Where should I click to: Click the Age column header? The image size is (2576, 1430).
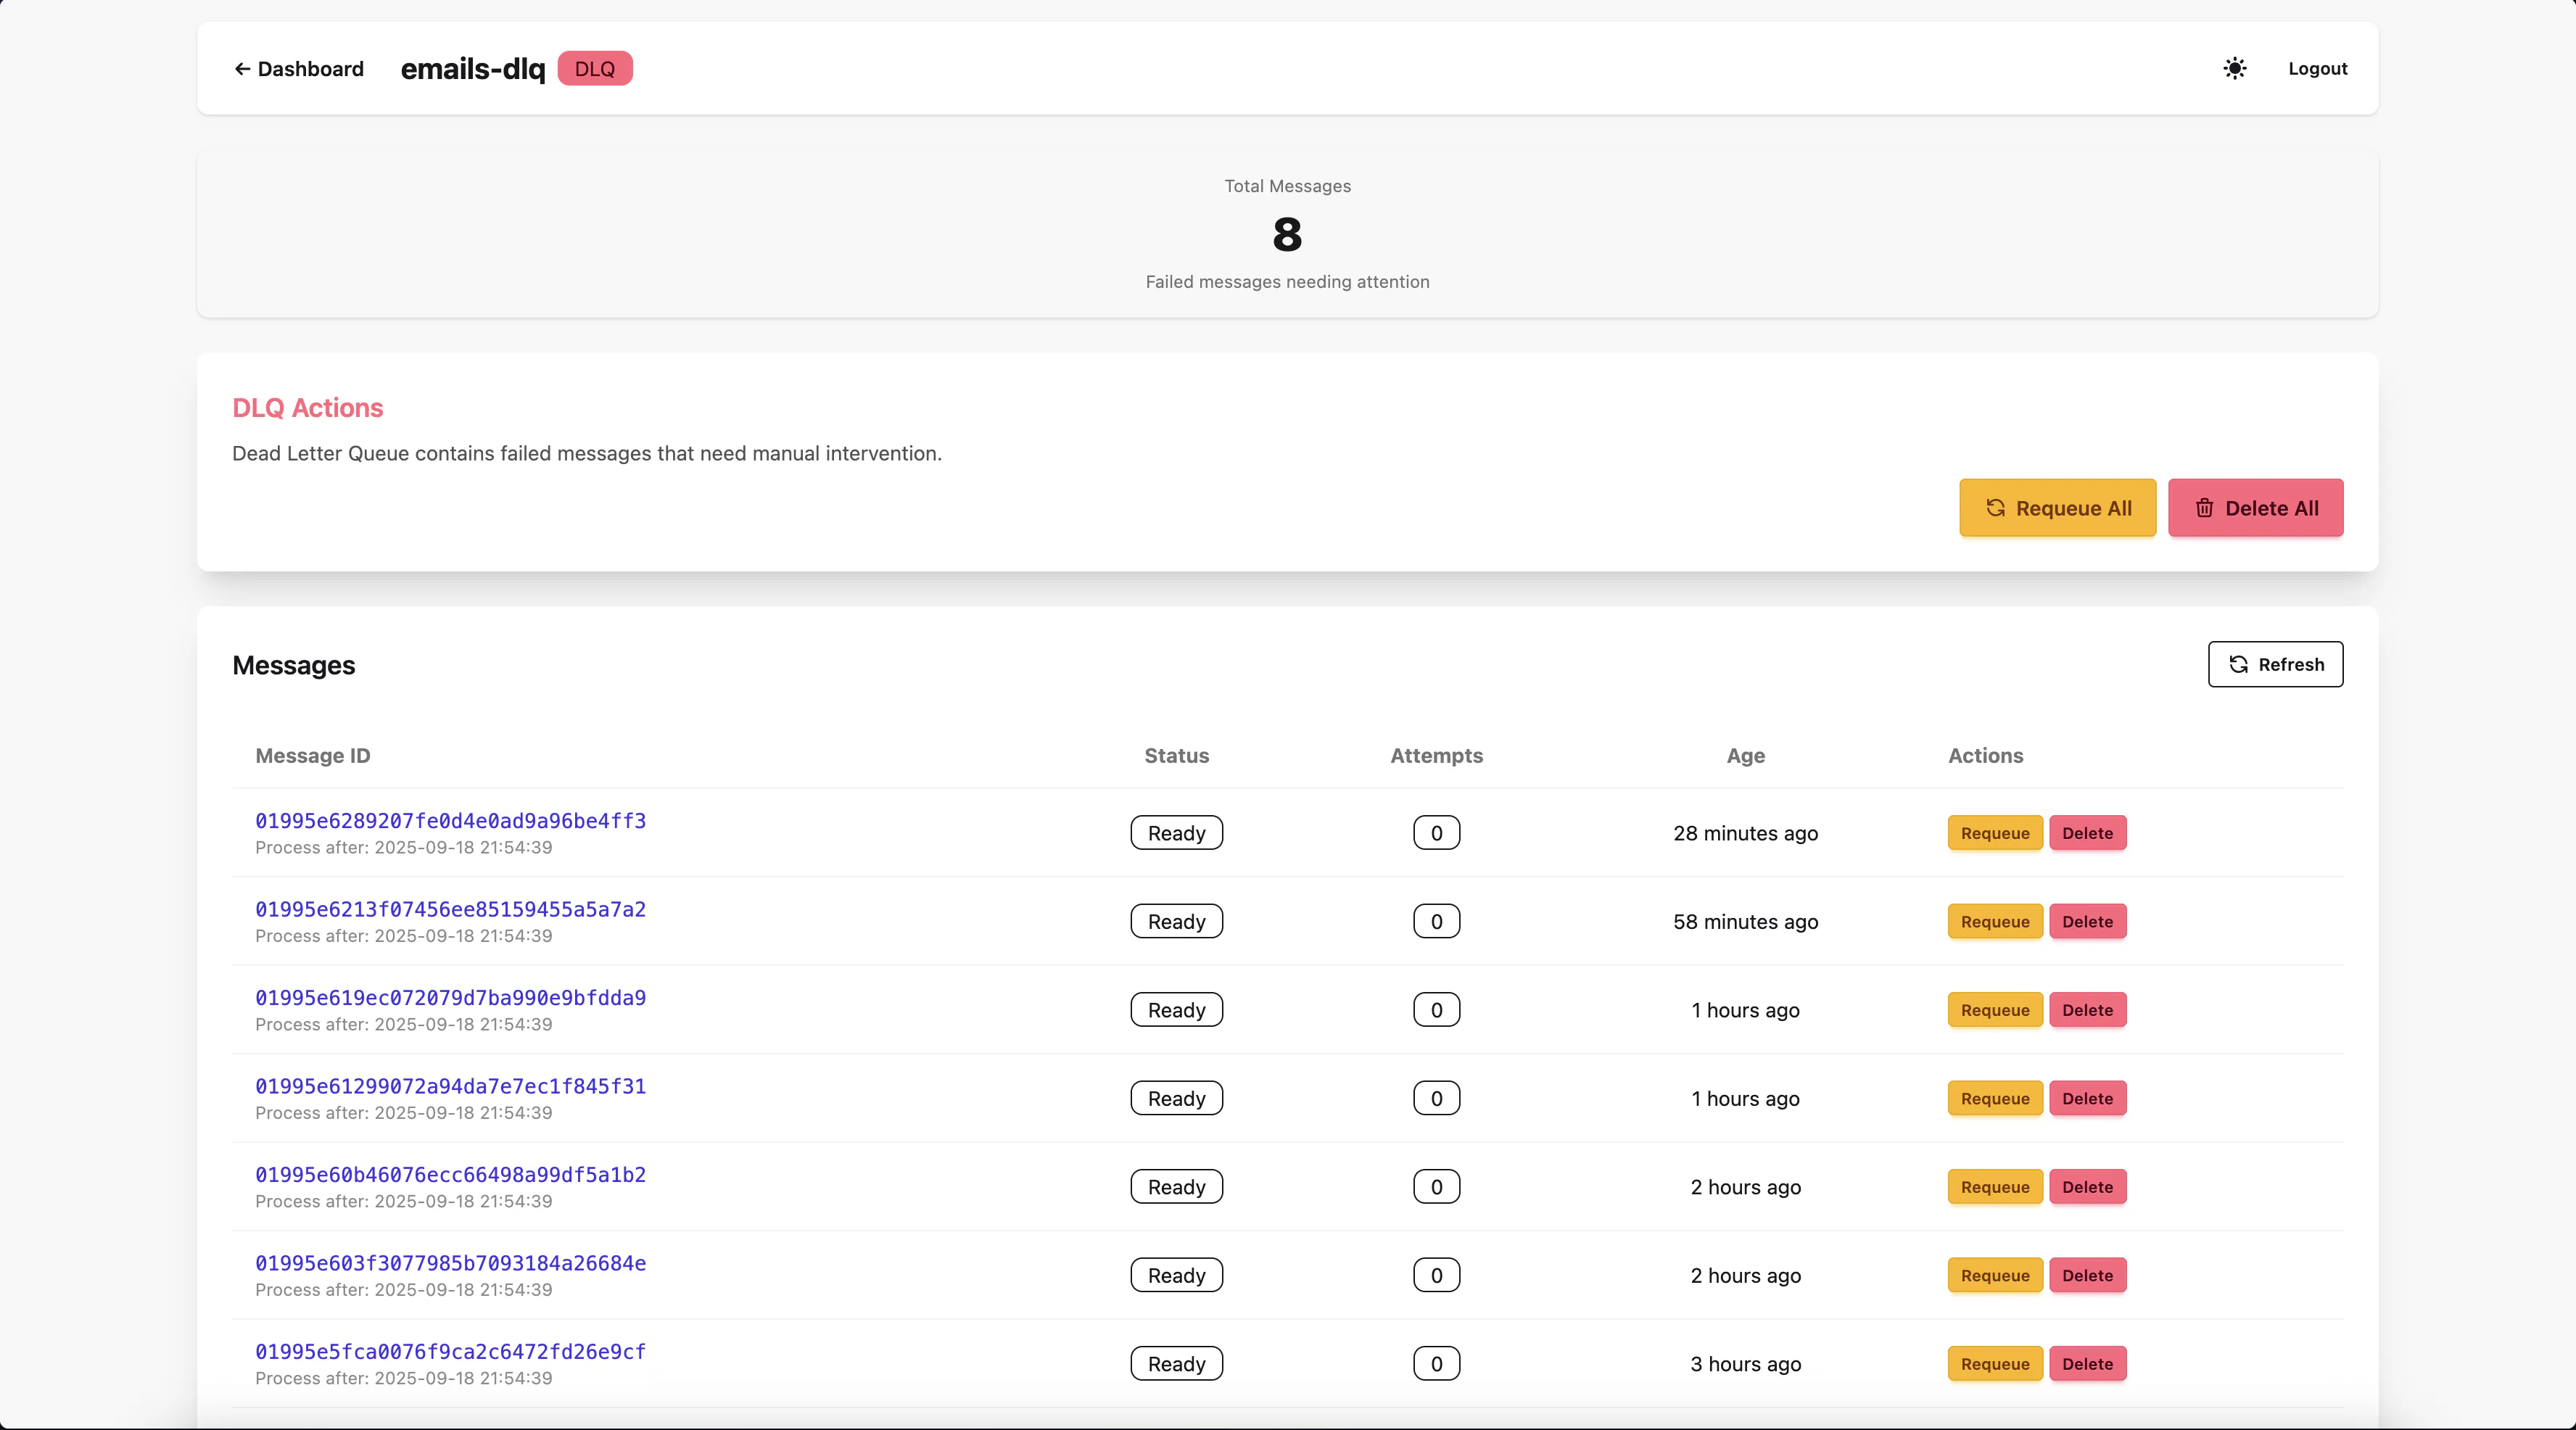tap(1745, 756)
